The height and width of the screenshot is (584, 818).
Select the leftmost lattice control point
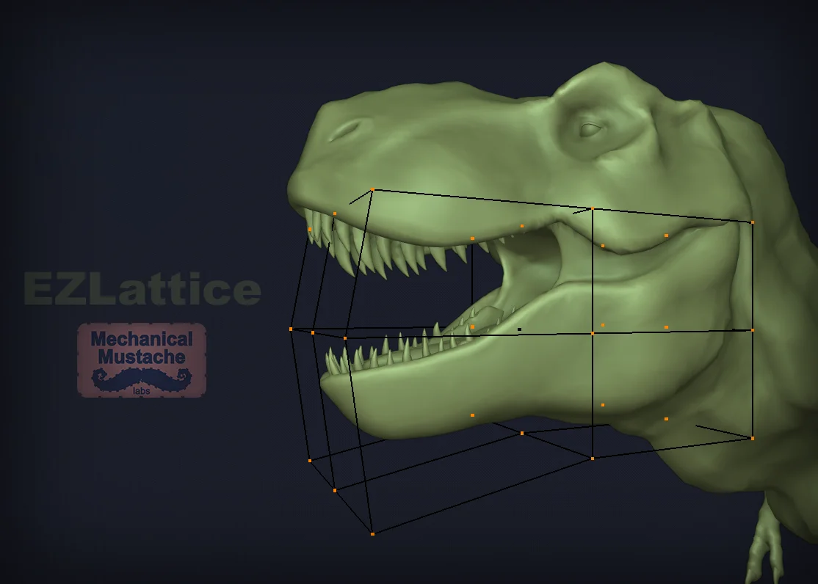[291, 329]
